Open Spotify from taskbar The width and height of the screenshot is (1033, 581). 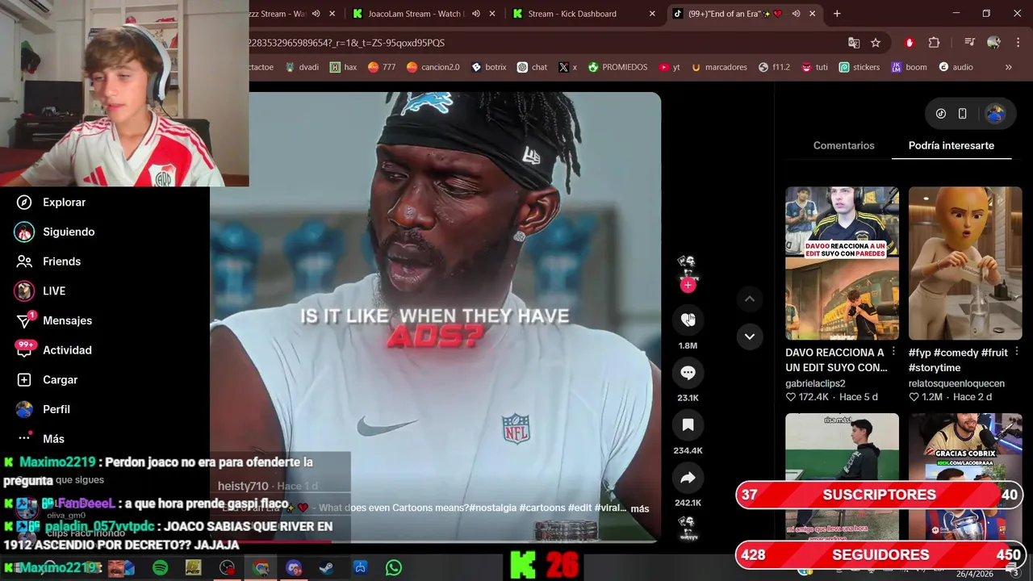[160, 568]
